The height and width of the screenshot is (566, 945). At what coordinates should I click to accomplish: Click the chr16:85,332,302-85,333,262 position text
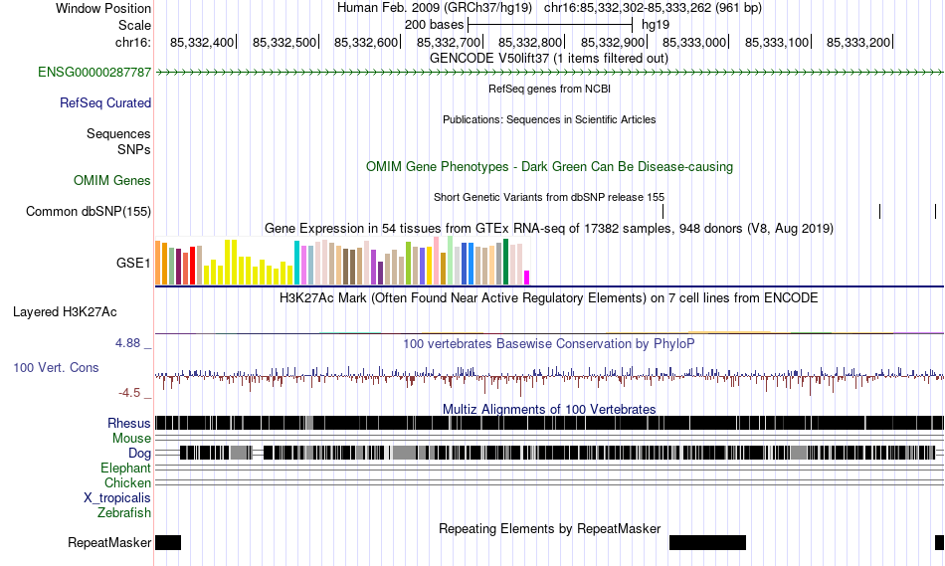pos(653,8)
